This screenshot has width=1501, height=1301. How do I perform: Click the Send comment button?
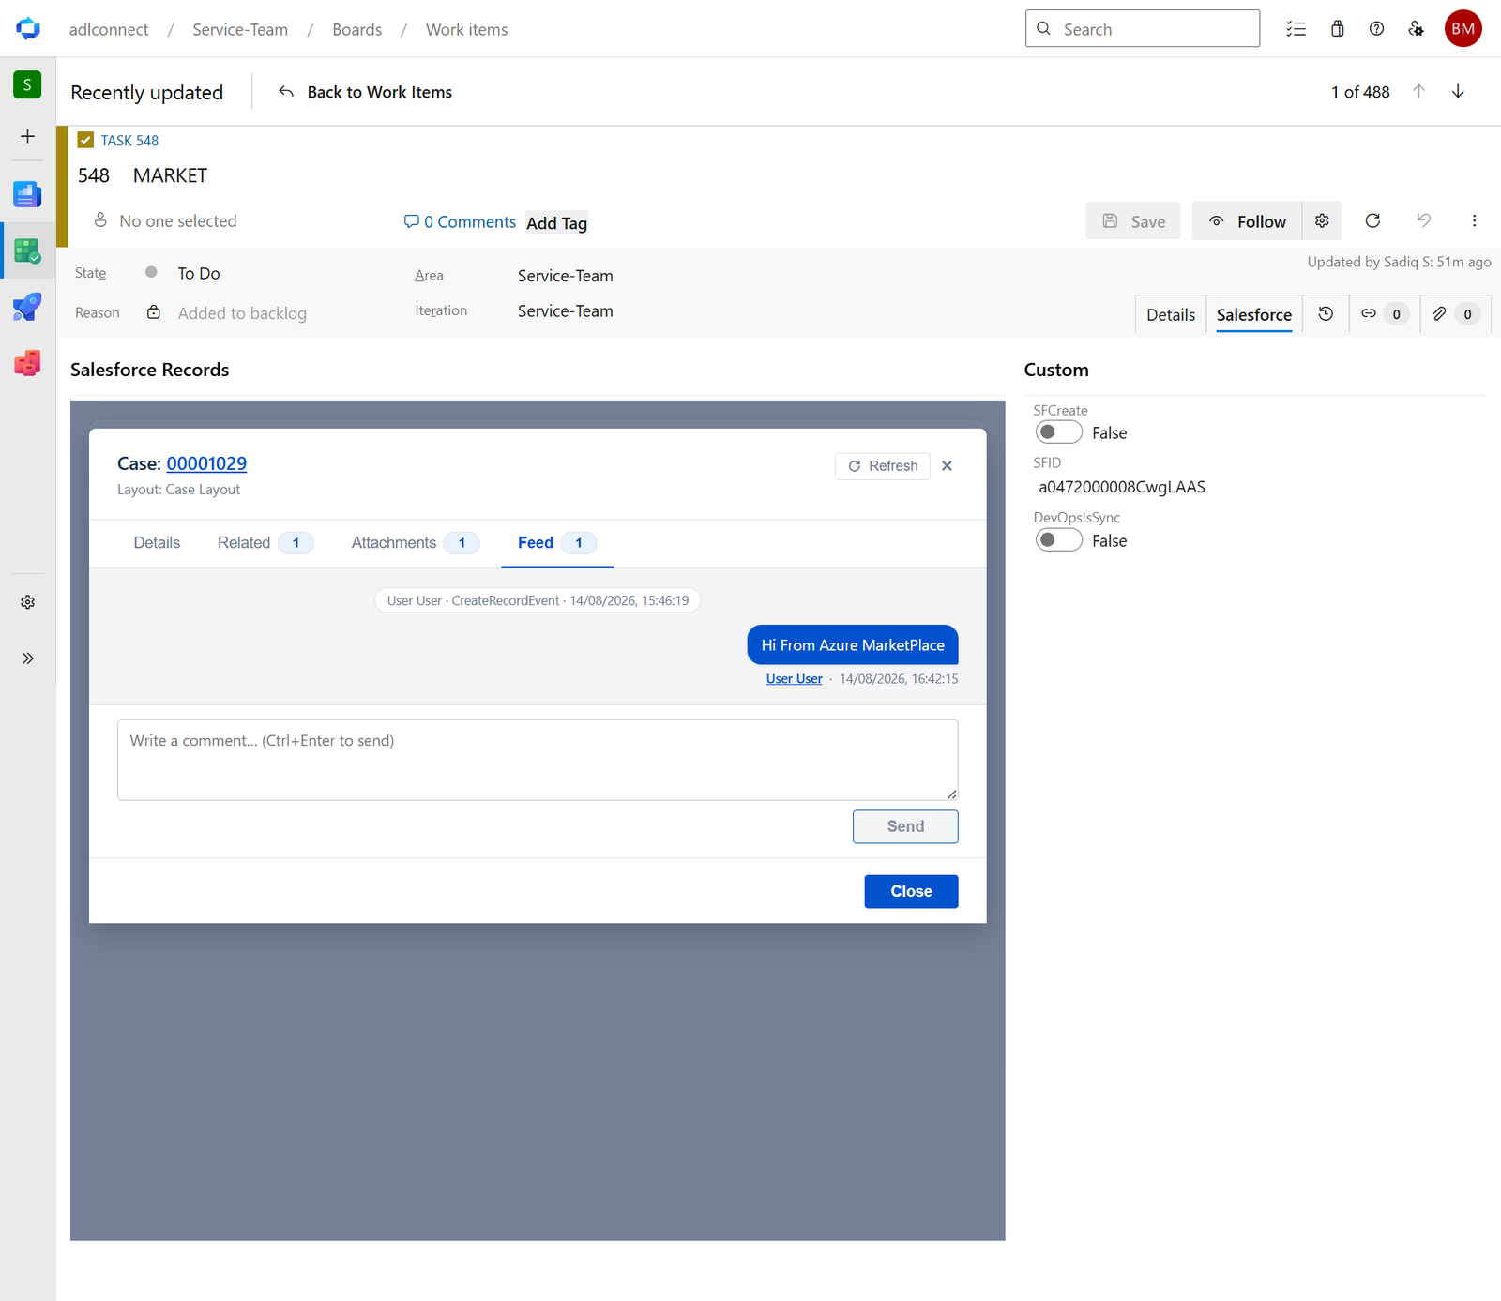pos(905,826)
